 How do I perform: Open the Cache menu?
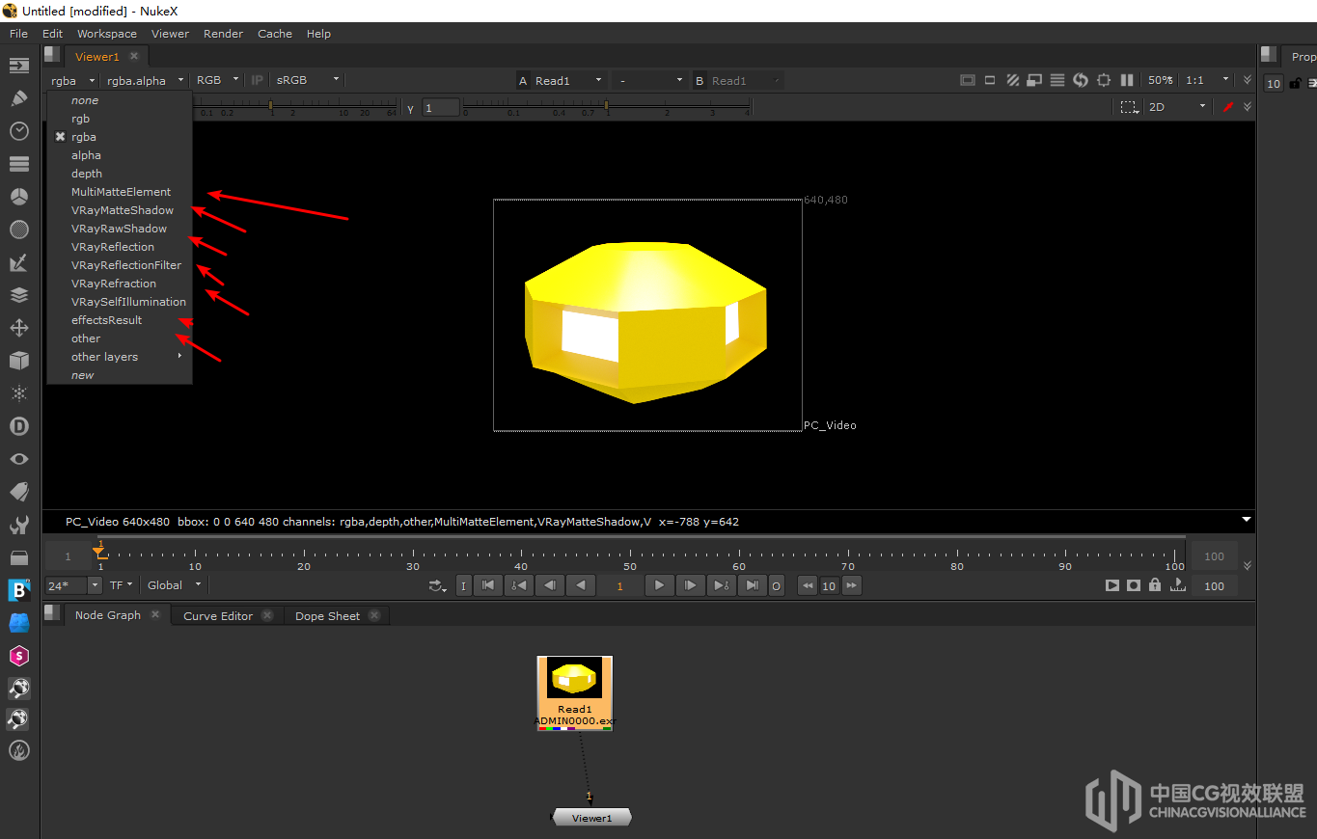[x=275, y=34]
